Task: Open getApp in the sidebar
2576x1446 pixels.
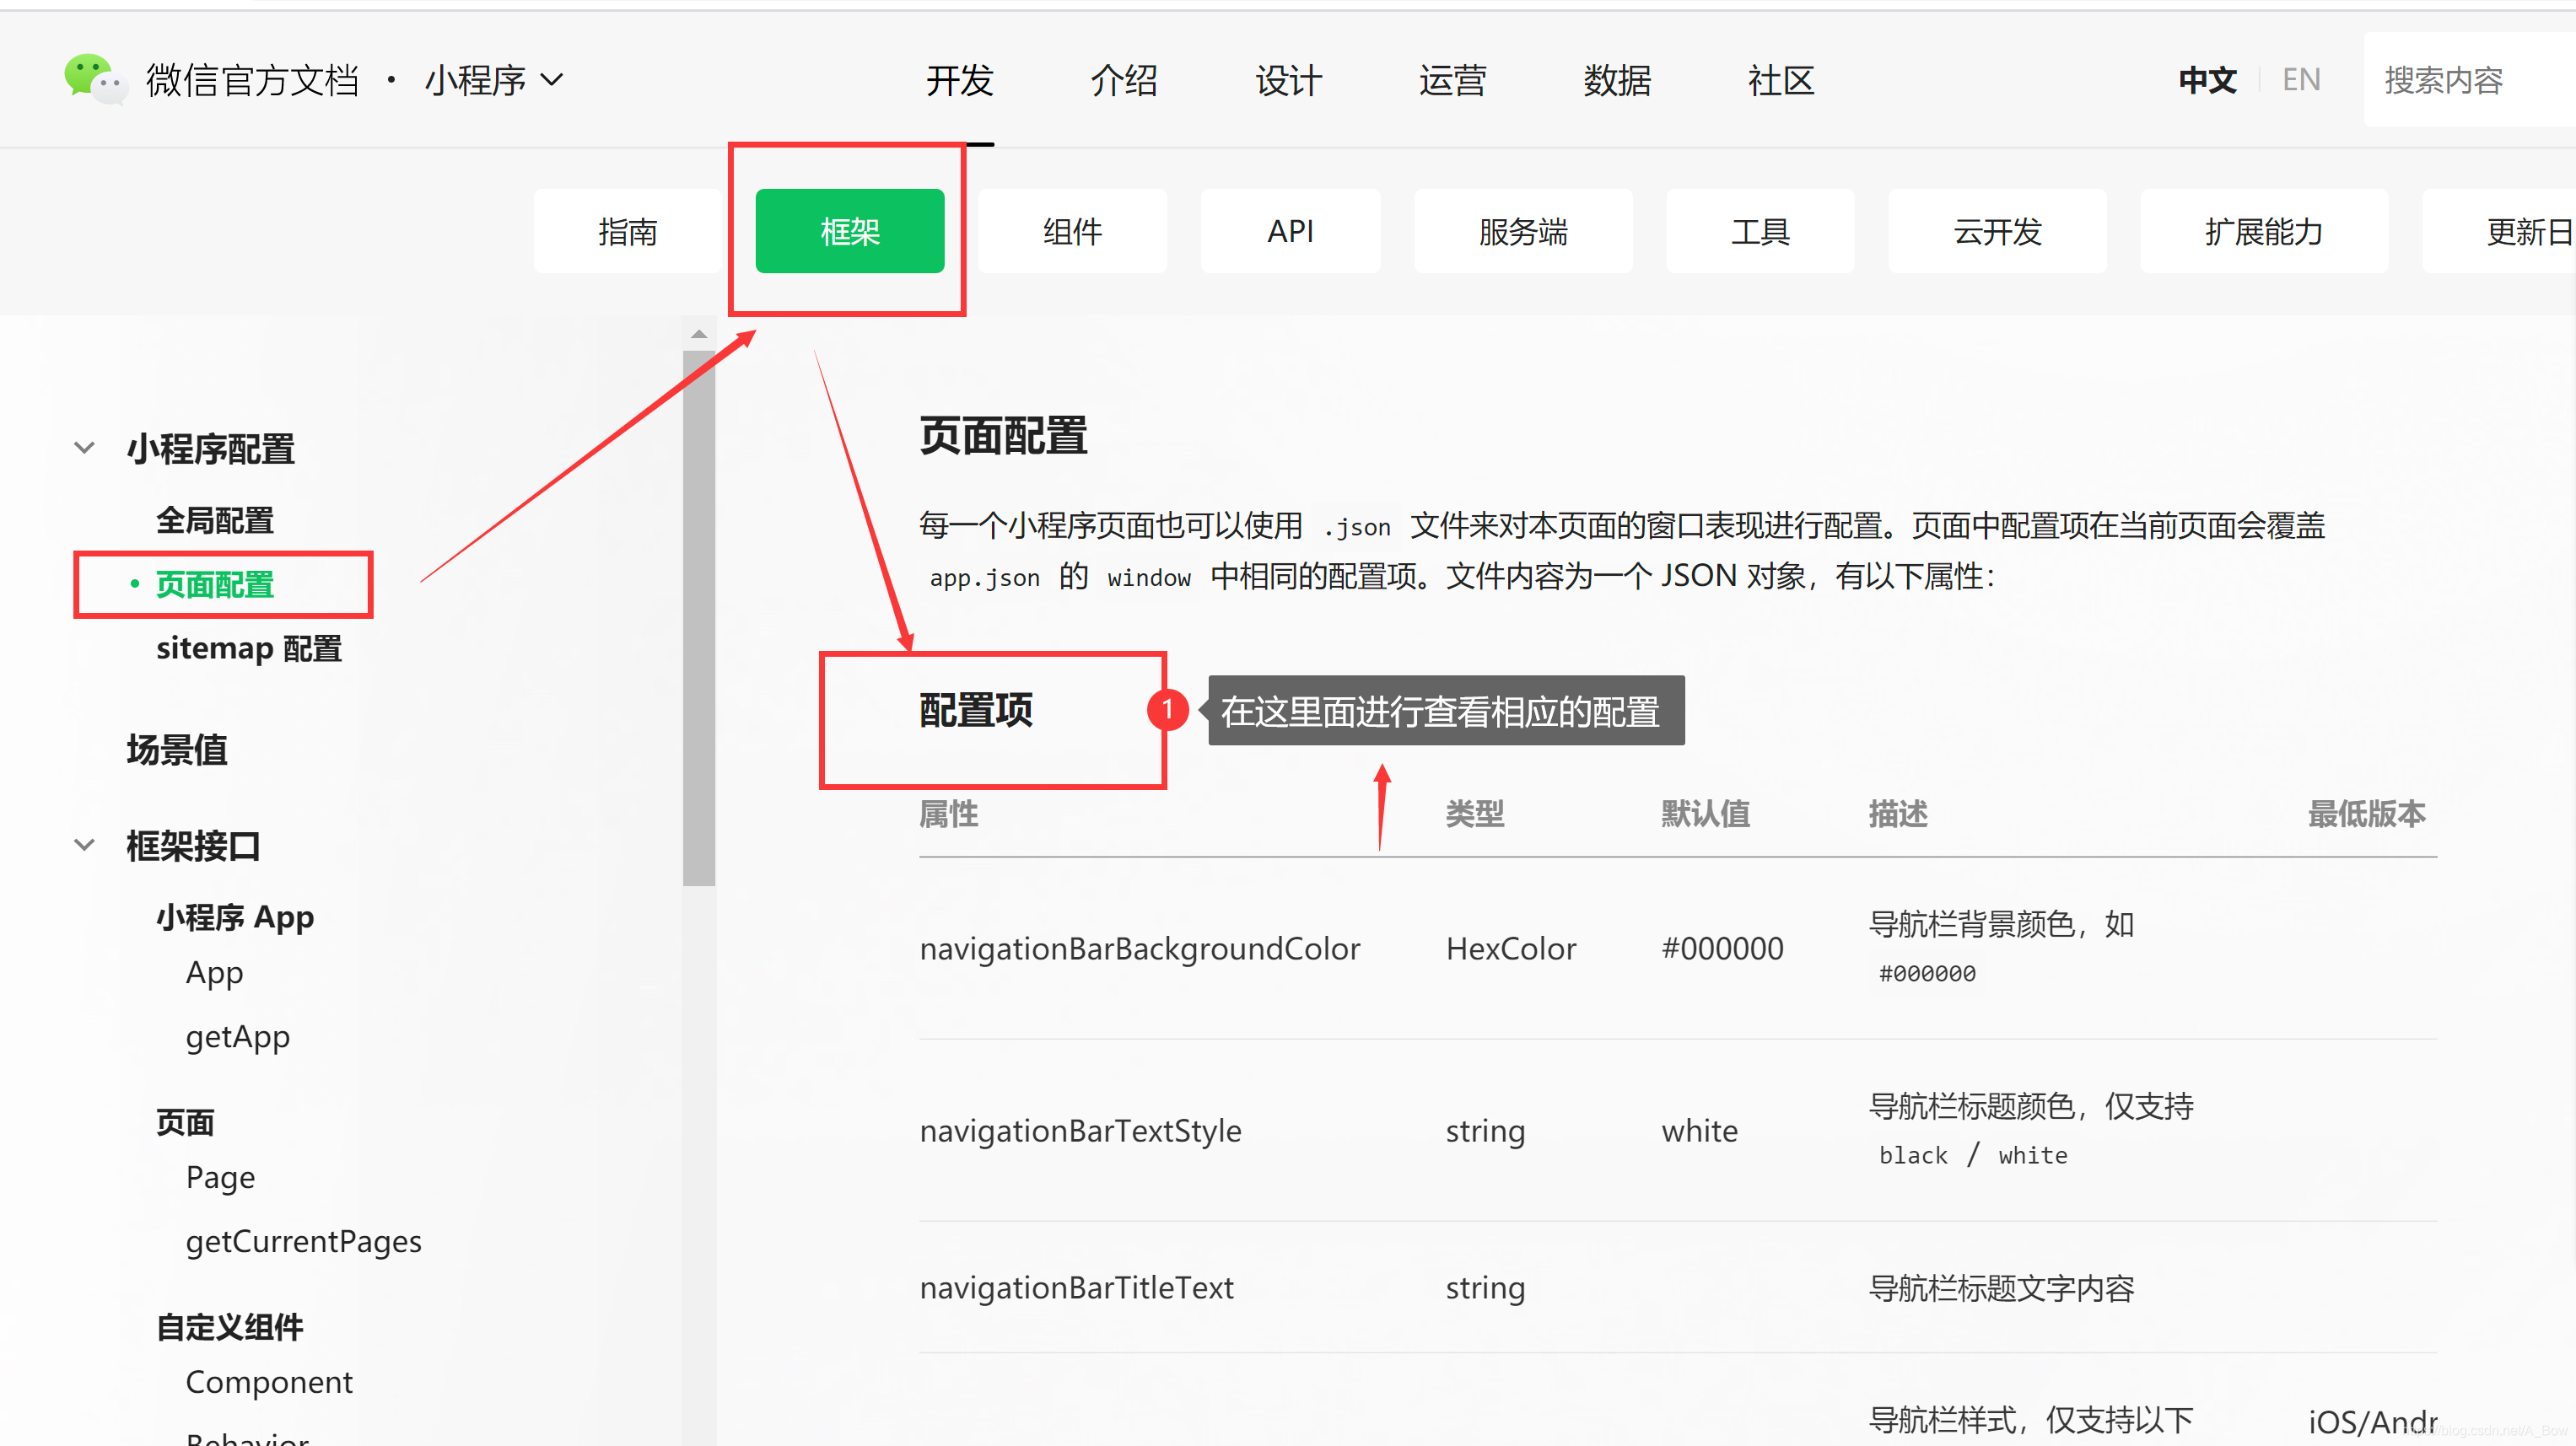Action: tap(238, 1037)
